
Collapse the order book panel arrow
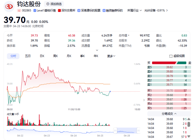[144, 100]
